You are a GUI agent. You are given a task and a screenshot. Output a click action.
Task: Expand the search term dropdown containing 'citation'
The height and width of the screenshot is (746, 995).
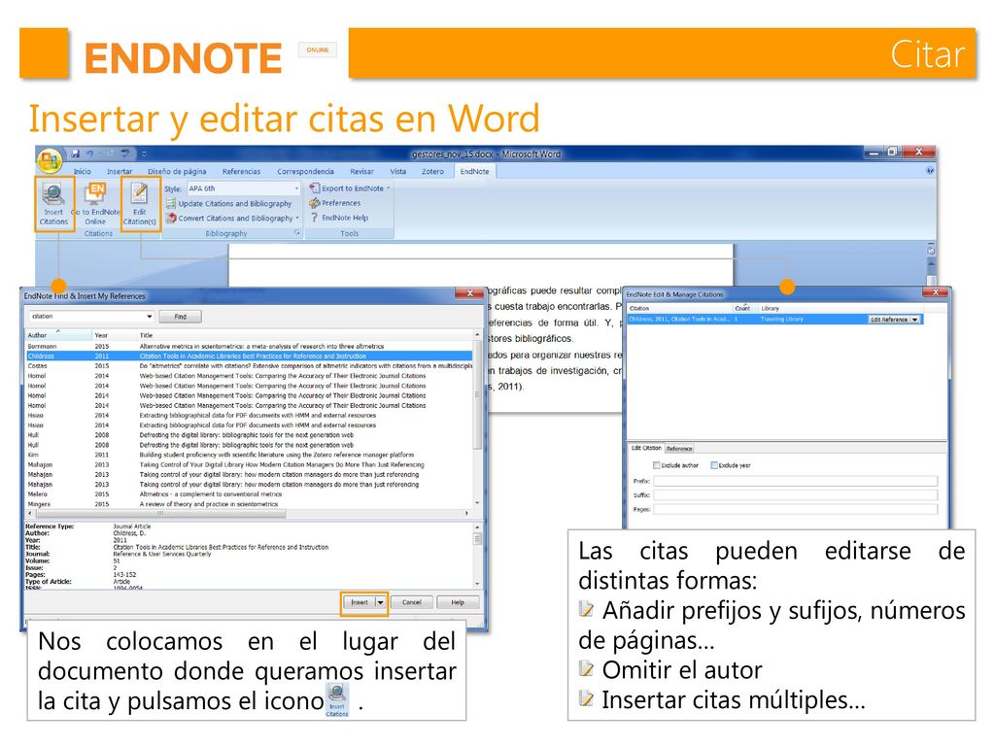click(x=149, y=316)
